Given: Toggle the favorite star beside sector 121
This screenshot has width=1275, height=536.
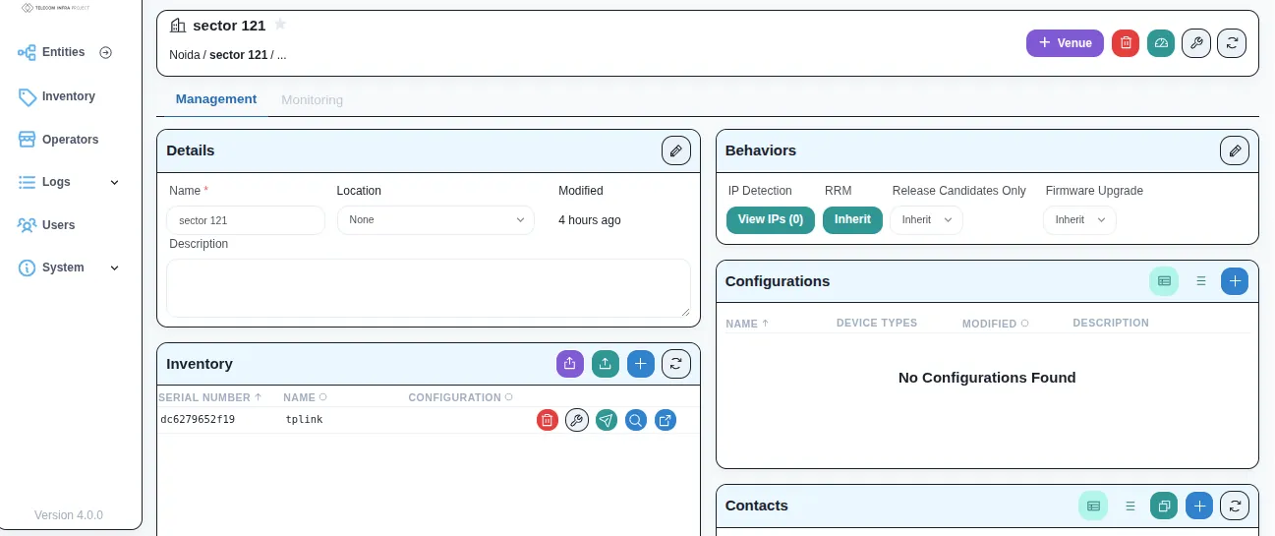Looking at the screenshot, I should pos(280,25).
